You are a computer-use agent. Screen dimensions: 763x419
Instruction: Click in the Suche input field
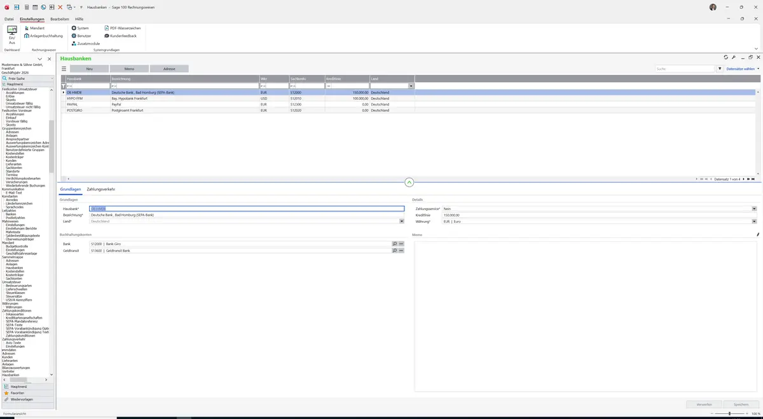[x=685, y=69]
